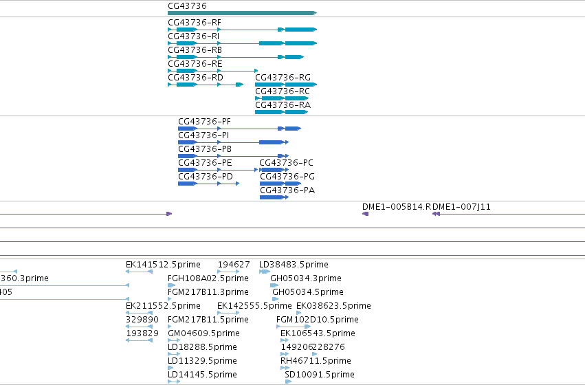This screenshot has width=585, height=385.
Task: Select the CG43736-PI protein label
Action: [203, 135]
